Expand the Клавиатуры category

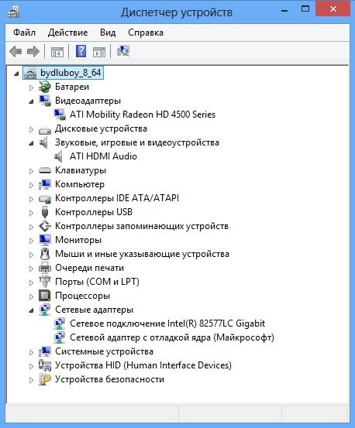click(x=31, y=171)
